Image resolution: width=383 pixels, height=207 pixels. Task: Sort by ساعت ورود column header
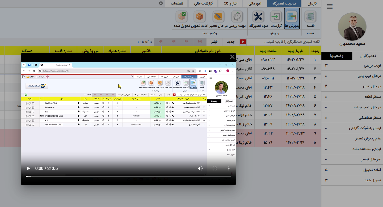coord(268,51)
